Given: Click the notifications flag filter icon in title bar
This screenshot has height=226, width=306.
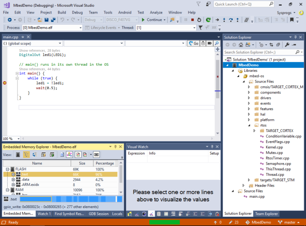Looking at the screenshot, I should [198, 4].
